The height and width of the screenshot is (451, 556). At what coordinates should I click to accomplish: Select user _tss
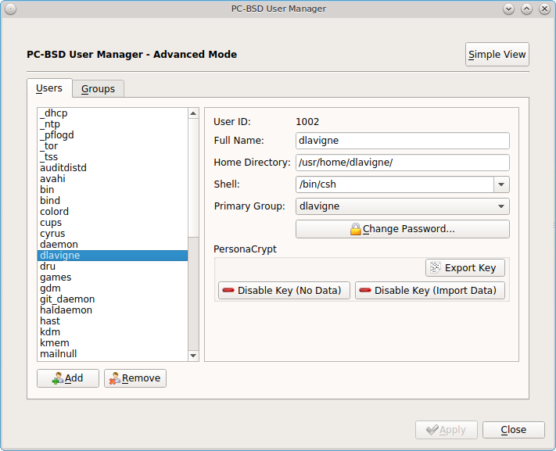point(113,157)
